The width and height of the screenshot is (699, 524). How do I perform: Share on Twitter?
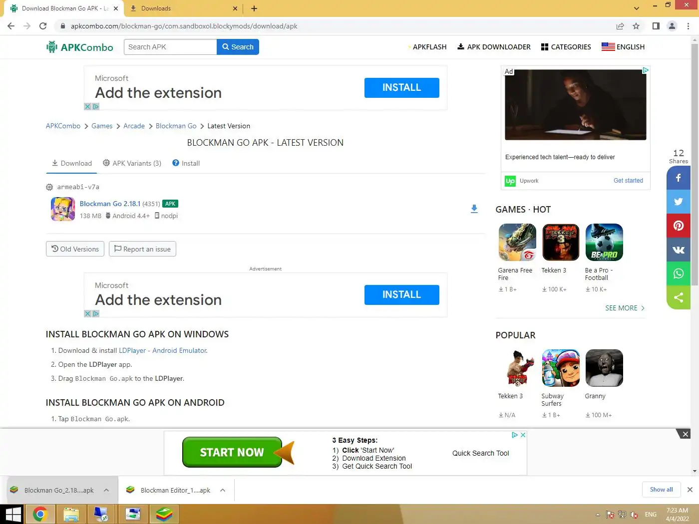click(679, 202)
